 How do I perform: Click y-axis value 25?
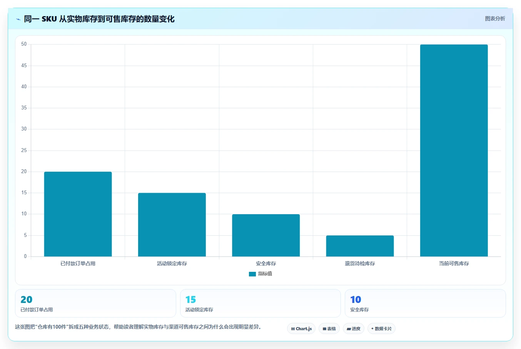(24, 151)
